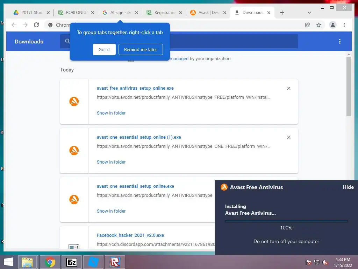Image resolution: width=358 pixels, height=269 pixels.
Task: Click the Downloads page title
Action: (x=29, y=41)
